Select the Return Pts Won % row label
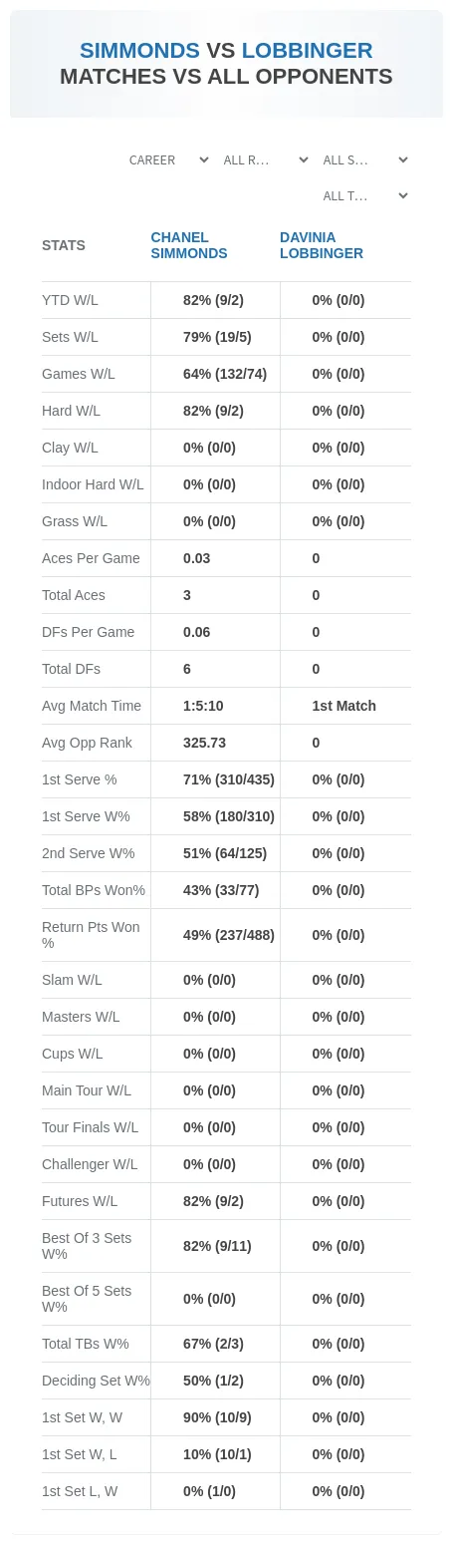 pyautogui.click(x=92, y=935)
